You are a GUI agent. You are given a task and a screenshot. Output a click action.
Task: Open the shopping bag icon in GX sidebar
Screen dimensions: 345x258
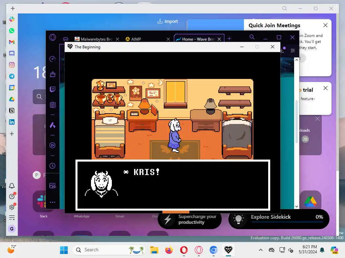(53, 74)
